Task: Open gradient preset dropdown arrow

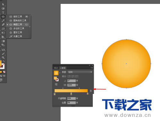Action: (x=60, y=73)
